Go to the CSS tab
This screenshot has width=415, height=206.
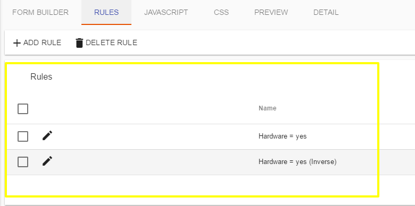tap(221, 12)
